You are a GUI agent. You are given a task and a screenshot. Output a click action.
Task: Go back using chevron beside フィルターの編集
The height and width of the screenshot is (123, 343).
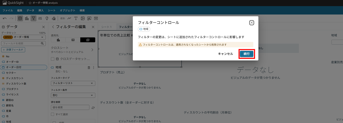click(53, 27)
